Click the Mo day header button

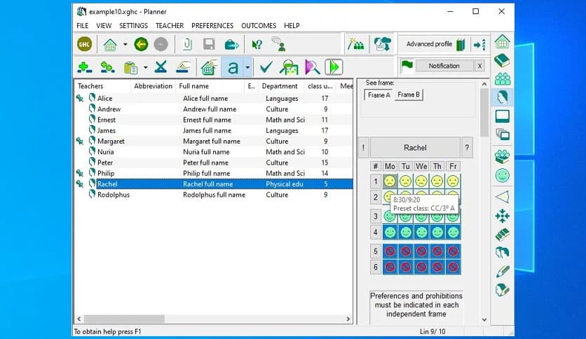pyautogui.click(x=390, y=166)
